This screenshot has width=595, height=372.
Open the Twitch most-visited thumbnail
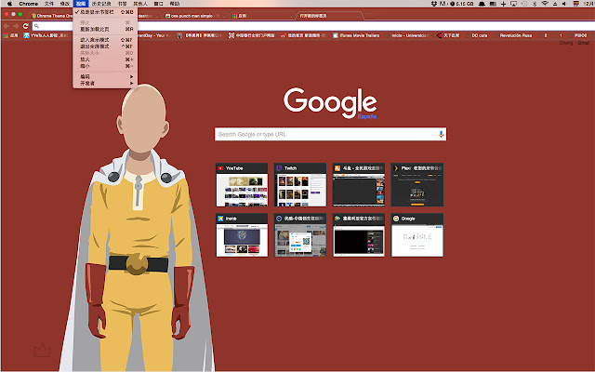(300, 185)
